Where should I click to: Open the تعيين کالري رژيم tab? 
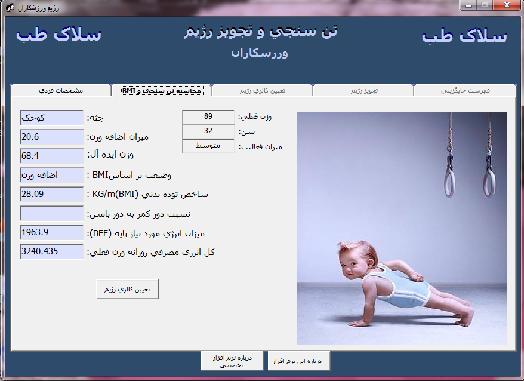262,90
